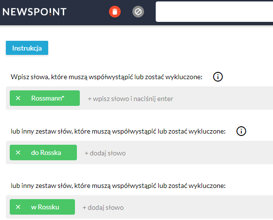Click the '+ wpisz słowo i naciśnij enter' field
The image size is (273, 220).
(130, 99)
